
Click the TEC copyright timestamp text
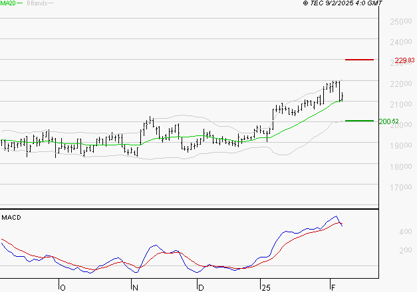(x=343, y=3)
